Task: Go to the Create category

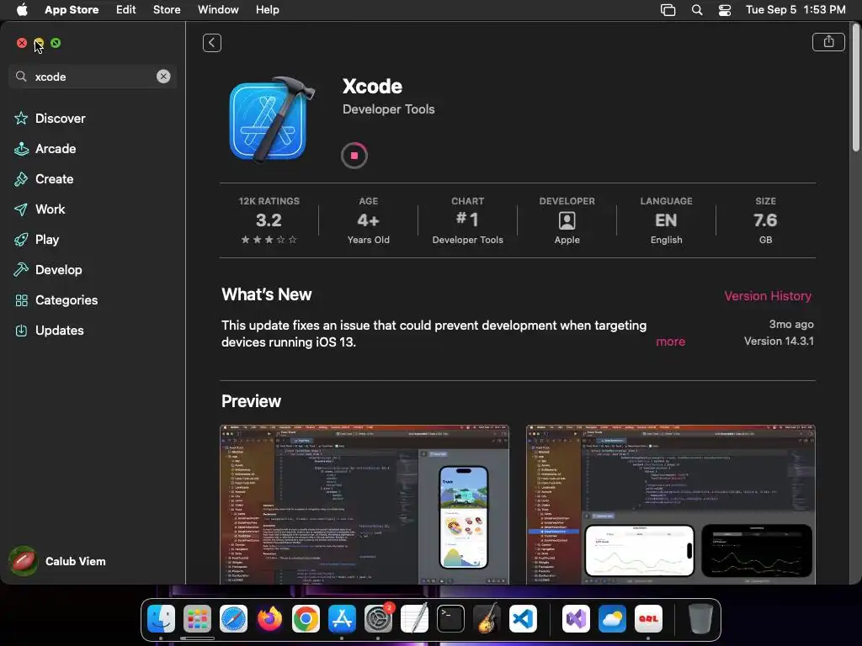Action: 44,178
